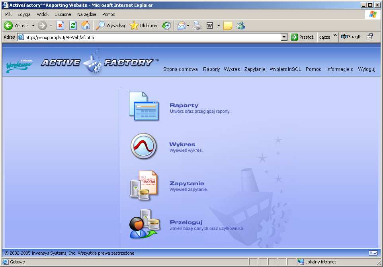This screenshot has width=383, height=267.
Task: Expand the Word edit dropdown arrow
Action: (x=219, y=26)
